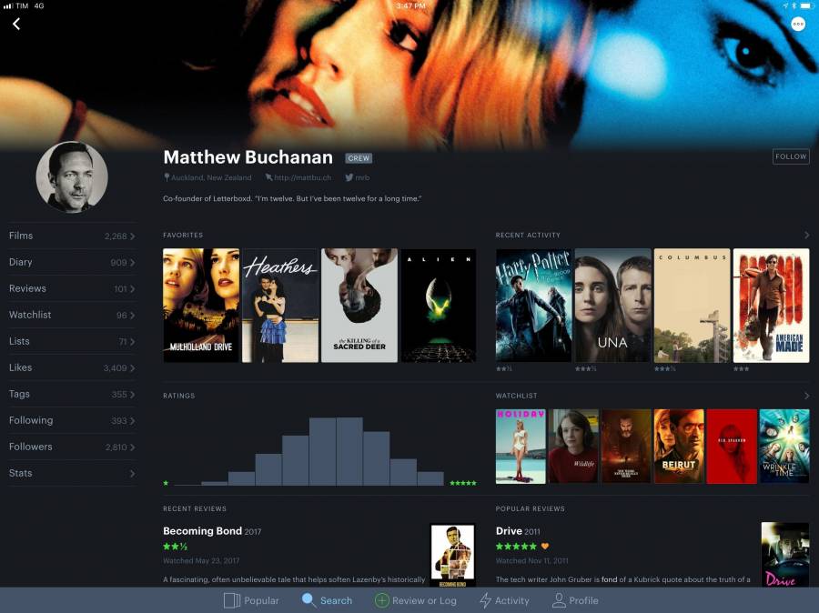Open the Stats row chevron

132,474
